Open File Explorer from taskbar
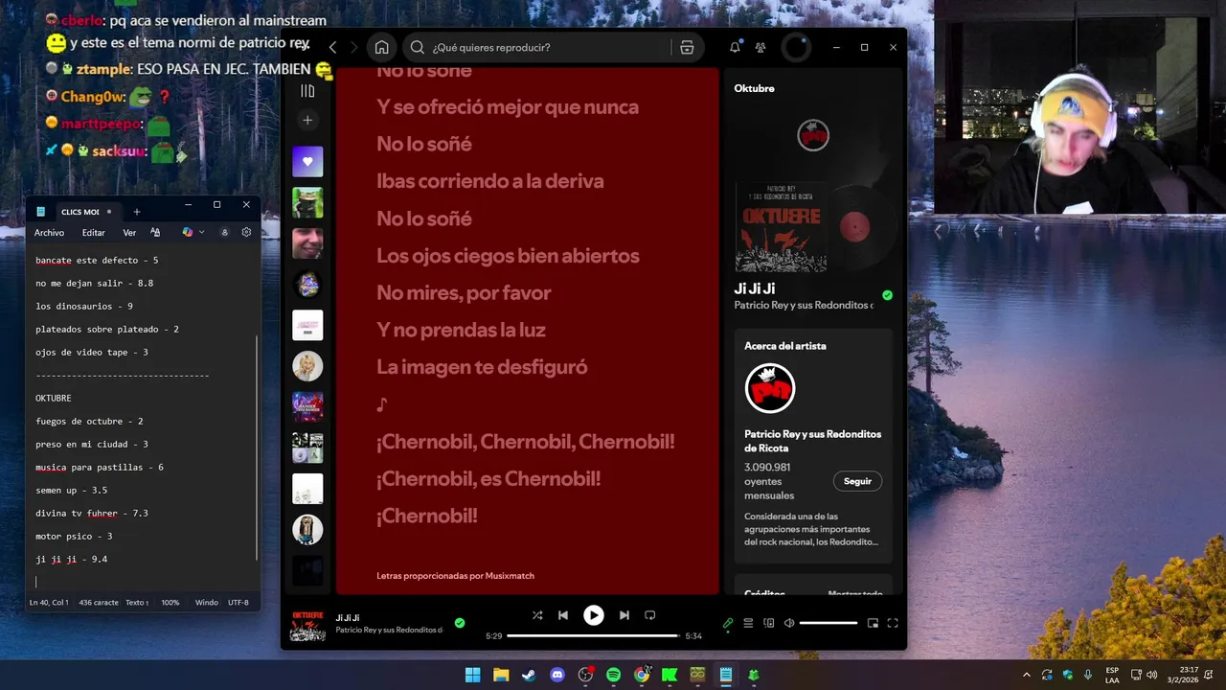1226x690 pixels. coord(501,675)
